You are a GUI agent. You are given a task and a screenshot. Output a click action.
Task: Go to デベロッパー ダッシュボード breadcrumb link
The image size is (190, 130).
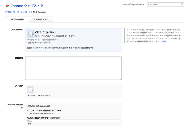(x=18, y=12)
